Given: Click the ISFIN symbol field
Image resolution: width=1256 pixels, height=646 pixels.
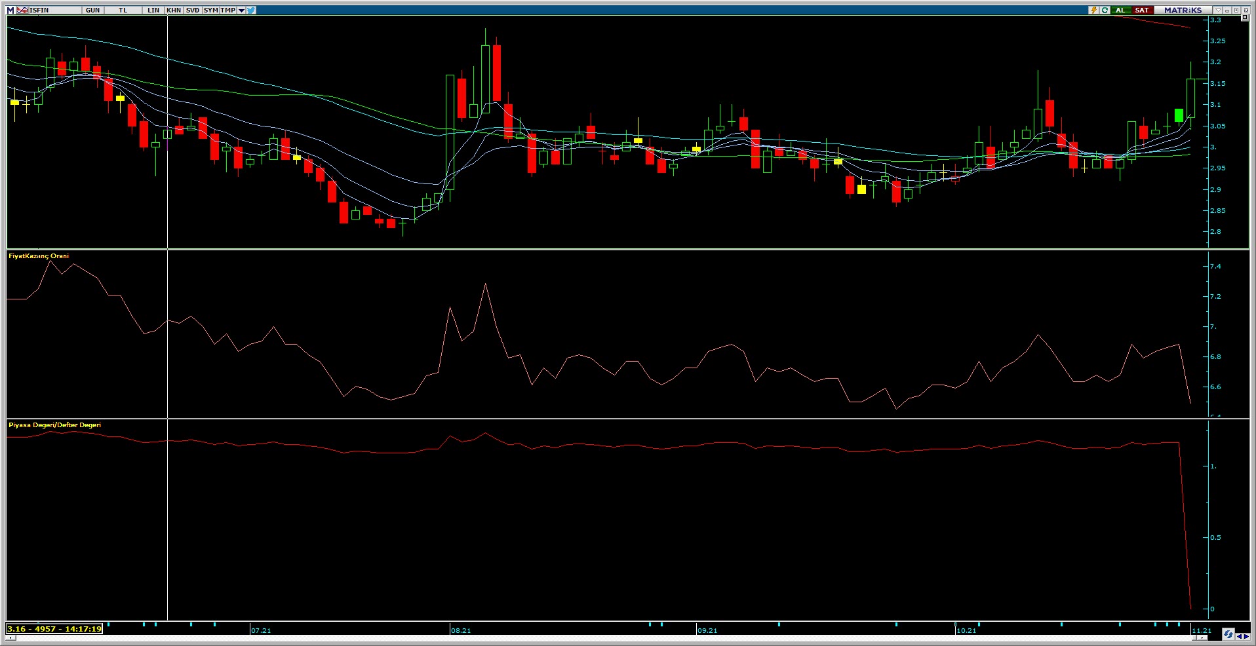Looking at the screenshot, I should [55, 10].
